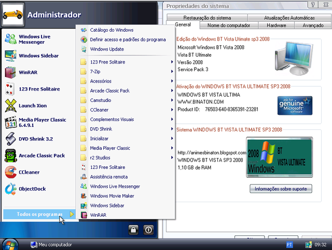This screenshot has width=332, height=250.
Task: Click the Administrador user name
Action: coord(54,15)
